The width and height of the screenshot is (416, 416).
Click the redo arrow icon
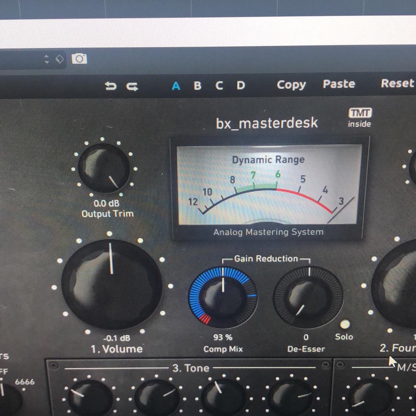[132, 87]
